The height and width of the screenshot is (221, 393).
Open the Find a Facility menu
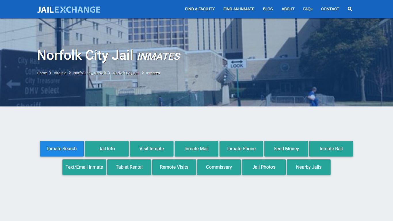point(200,9)
